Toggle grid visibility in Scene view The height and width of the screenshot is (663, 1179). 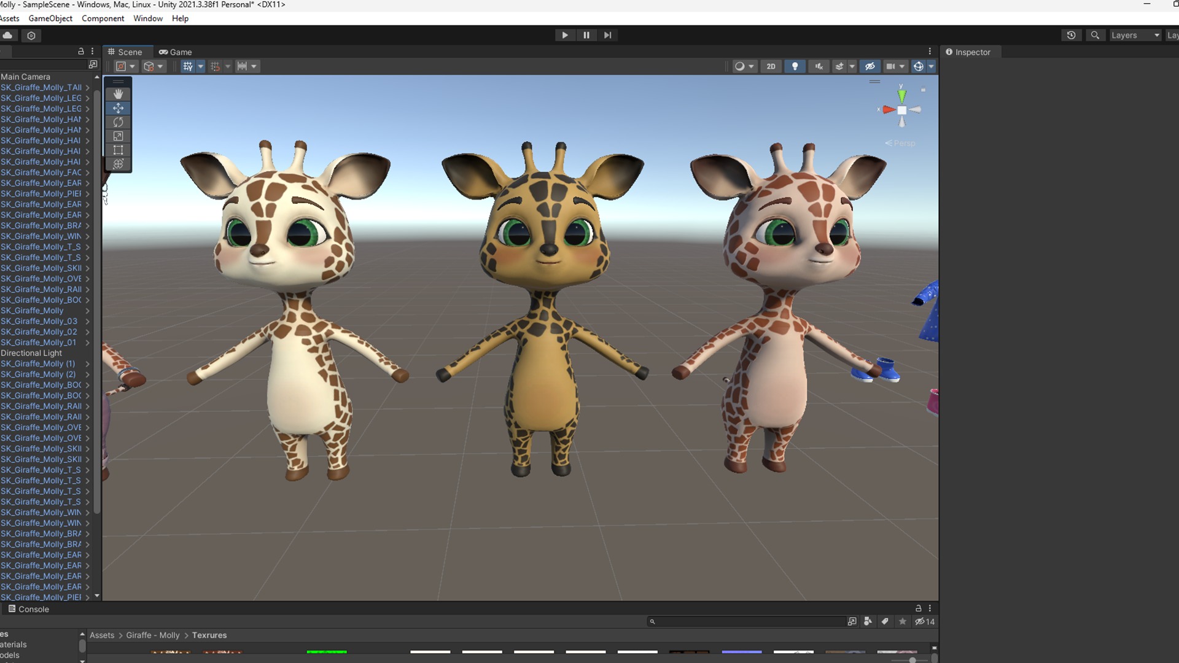point(188,66)
